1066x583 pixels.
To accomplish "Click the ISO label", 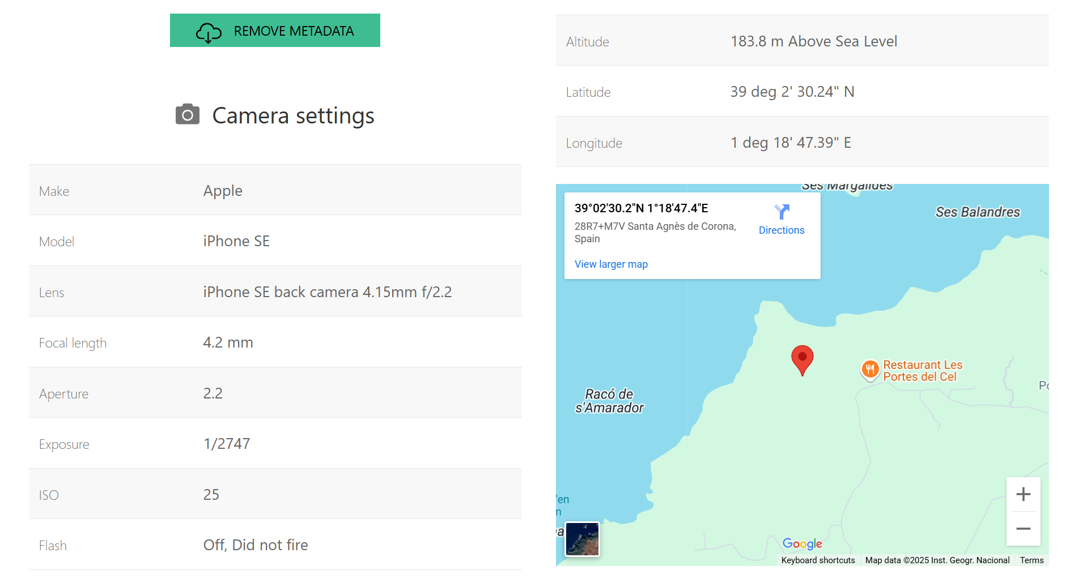I will (49, 495).
